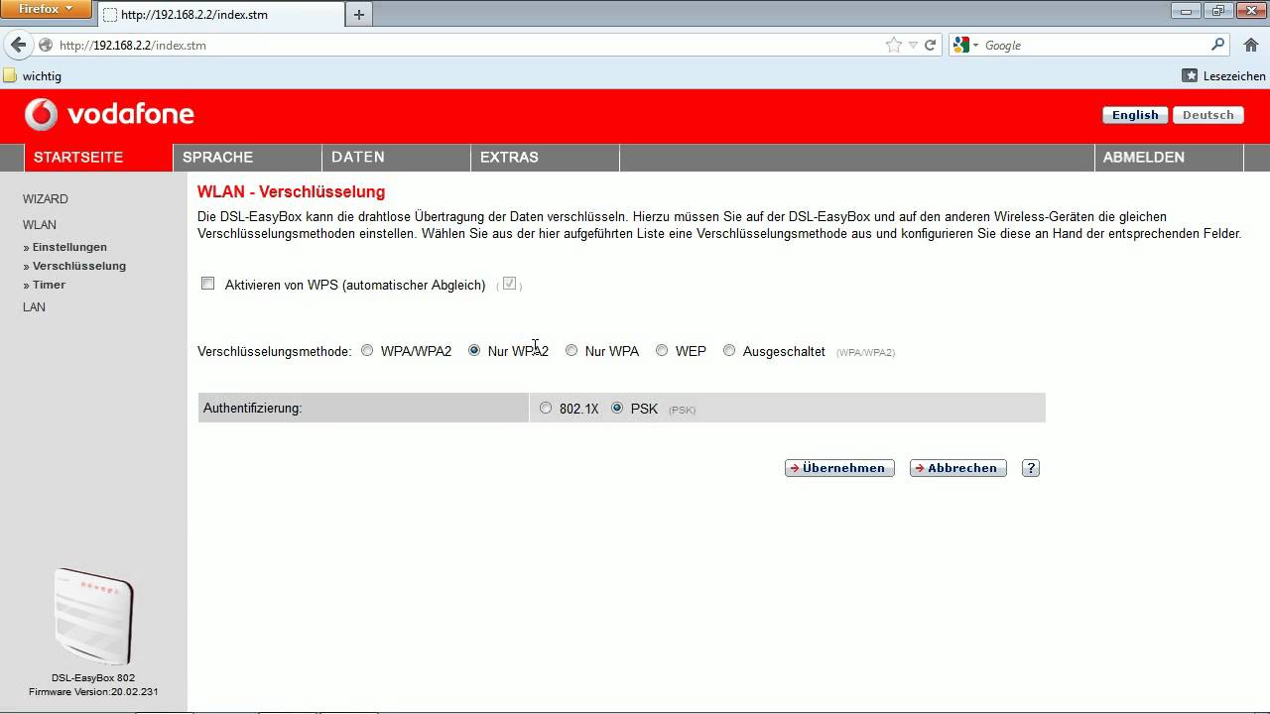Select Nur WPA encryption method
Viewport: 1270px width, 714px height.
(x=571, y=350)
